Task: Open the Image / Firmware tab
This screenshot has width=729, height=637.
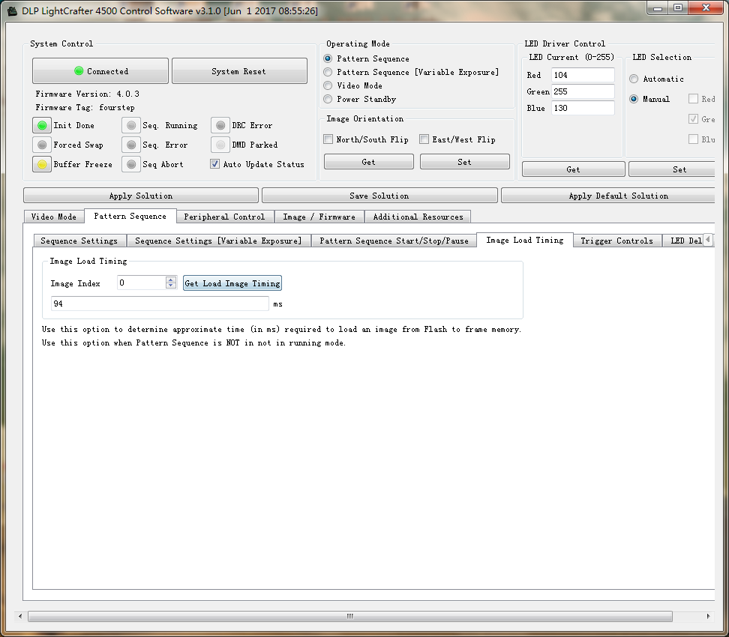Action: click(319, 217)
